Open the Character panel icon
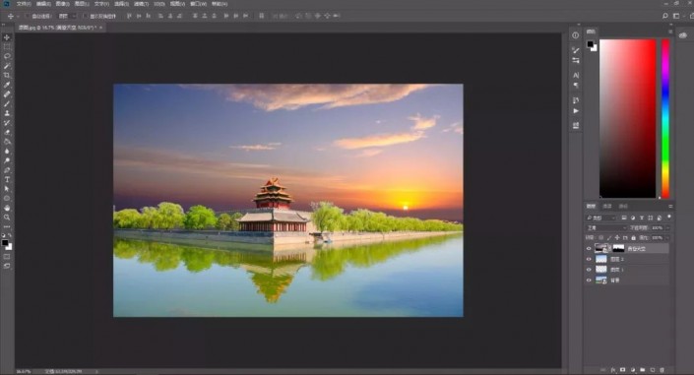694x375 pixels. (576, 75)
